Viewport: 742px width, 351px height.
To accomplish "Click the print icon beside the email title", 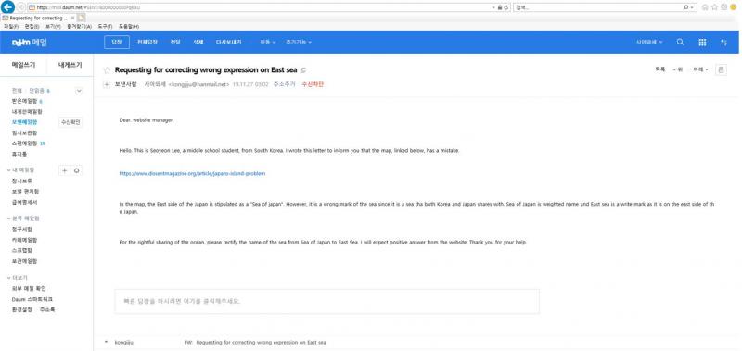I will [x=721, y=69].
